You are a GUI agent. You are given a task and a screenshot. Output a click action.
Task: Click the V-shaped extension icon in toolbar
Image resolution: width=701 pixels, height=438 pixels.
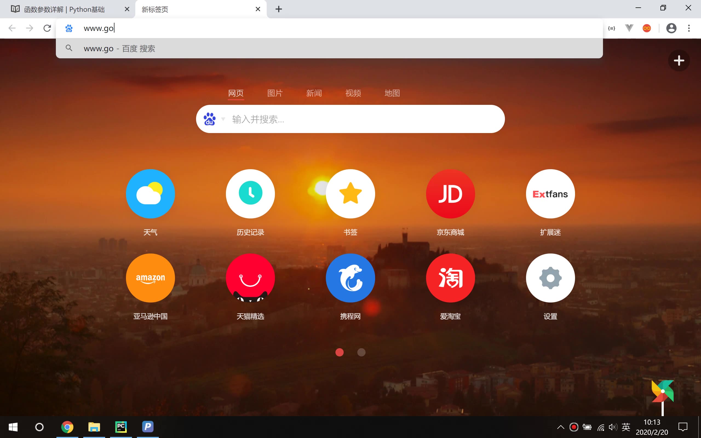pyautogui.click(x=629, y=28)
